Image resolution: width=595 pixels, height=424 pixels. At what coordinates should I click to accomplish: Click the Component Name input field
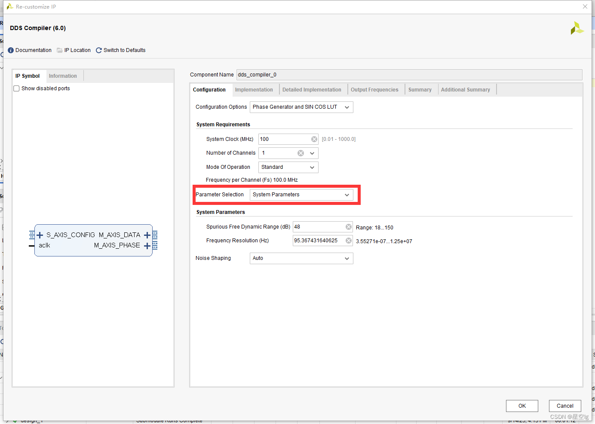(409, 75)
